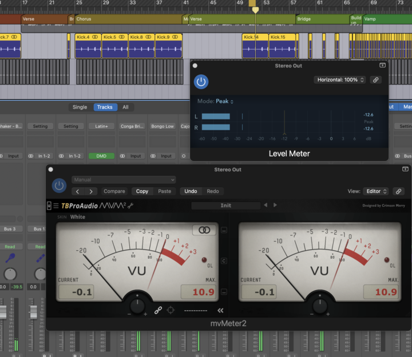The image size is (412, 357).
Task: Click the double-chevron collapse icon in mvMeter2
Action: click(x=220, y=311)
